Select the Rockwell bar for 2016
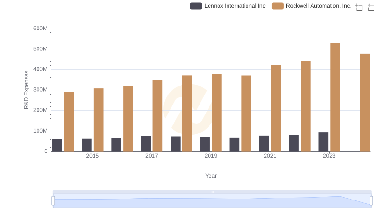Viewport: 380px width, 219px height. pos(128,119)
